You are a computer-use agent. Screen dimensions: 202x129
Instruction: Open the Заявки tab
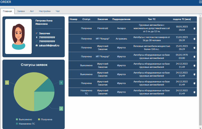(21, 11)
